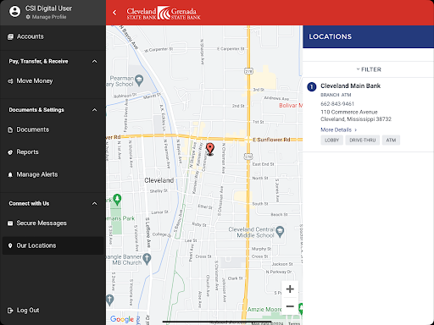Click the Cleveland State Bank logo
The height and width of the screenshot is (325, 434).
pos(164,13)
